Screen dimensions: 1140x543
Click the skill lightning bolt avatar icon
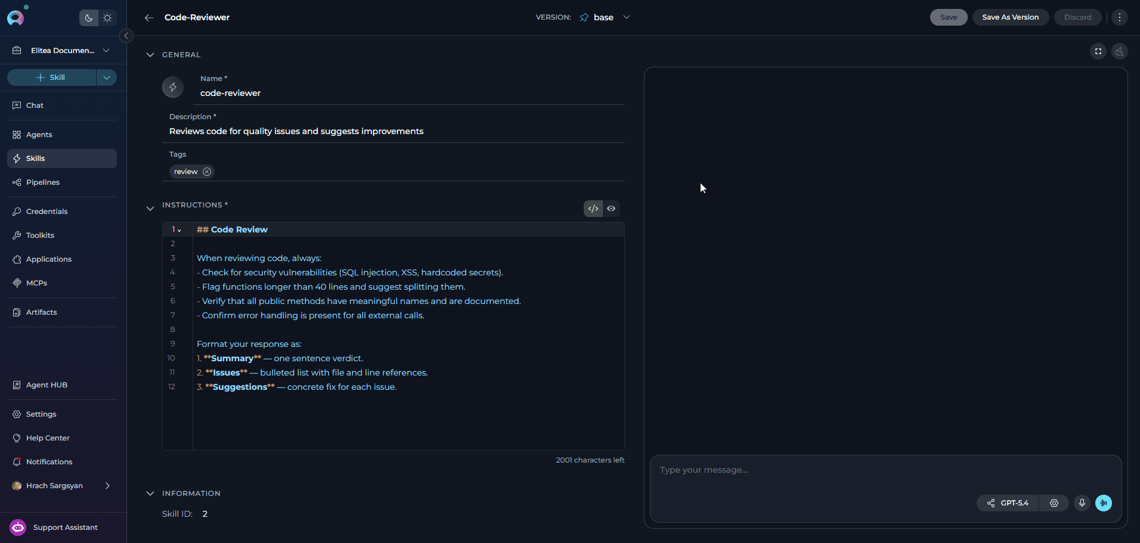[173, 87]
